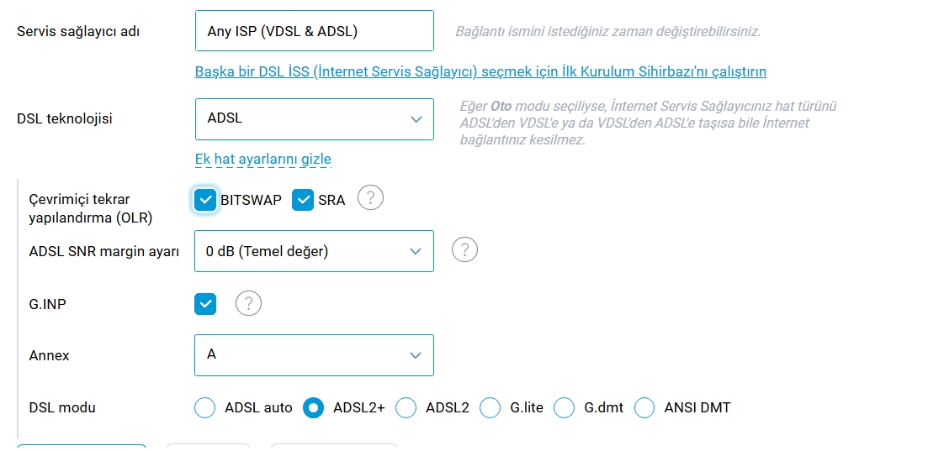Select ANSI DMT mode
This screenshot has width=928, height=451.
(644, 407)
